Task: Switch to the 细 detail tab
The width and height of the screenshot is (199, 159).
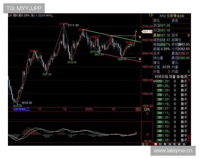Action: (156, 144)
